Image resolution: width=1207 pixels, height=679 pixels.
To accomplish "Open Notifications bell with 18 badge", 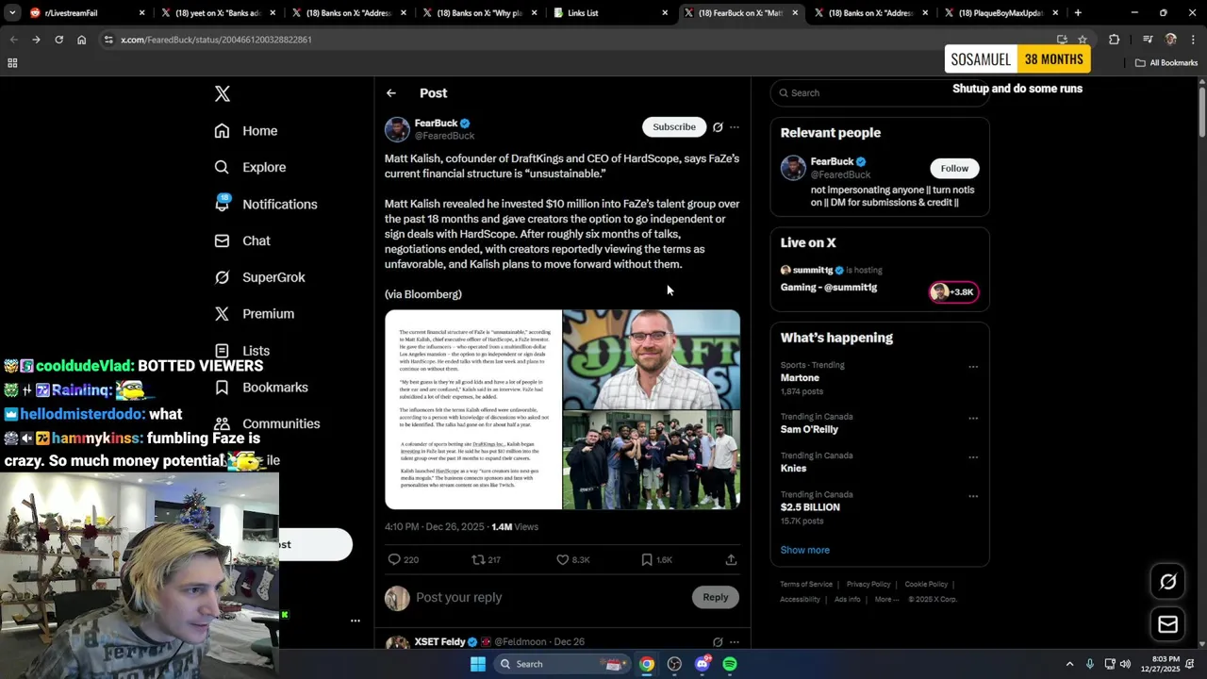I will (223, 203).
